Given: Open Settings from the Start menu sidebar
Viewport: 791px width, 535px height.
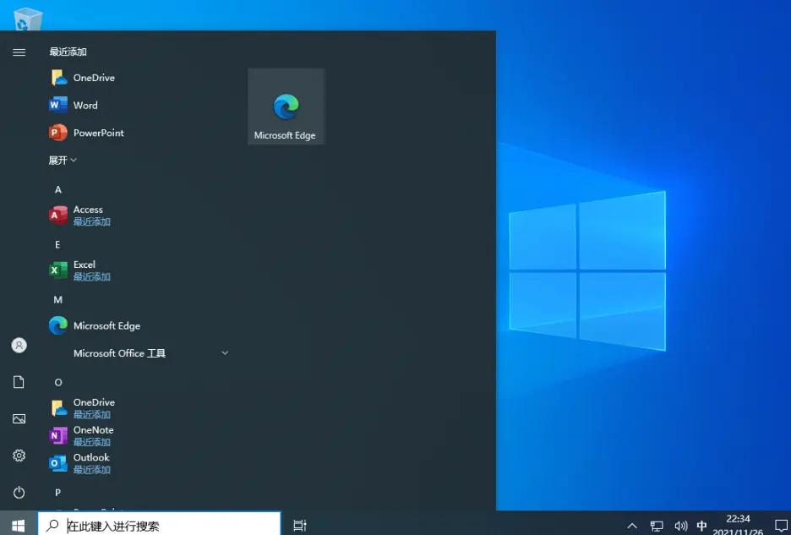Looking at the screenshot, I should tap(19, 456).
